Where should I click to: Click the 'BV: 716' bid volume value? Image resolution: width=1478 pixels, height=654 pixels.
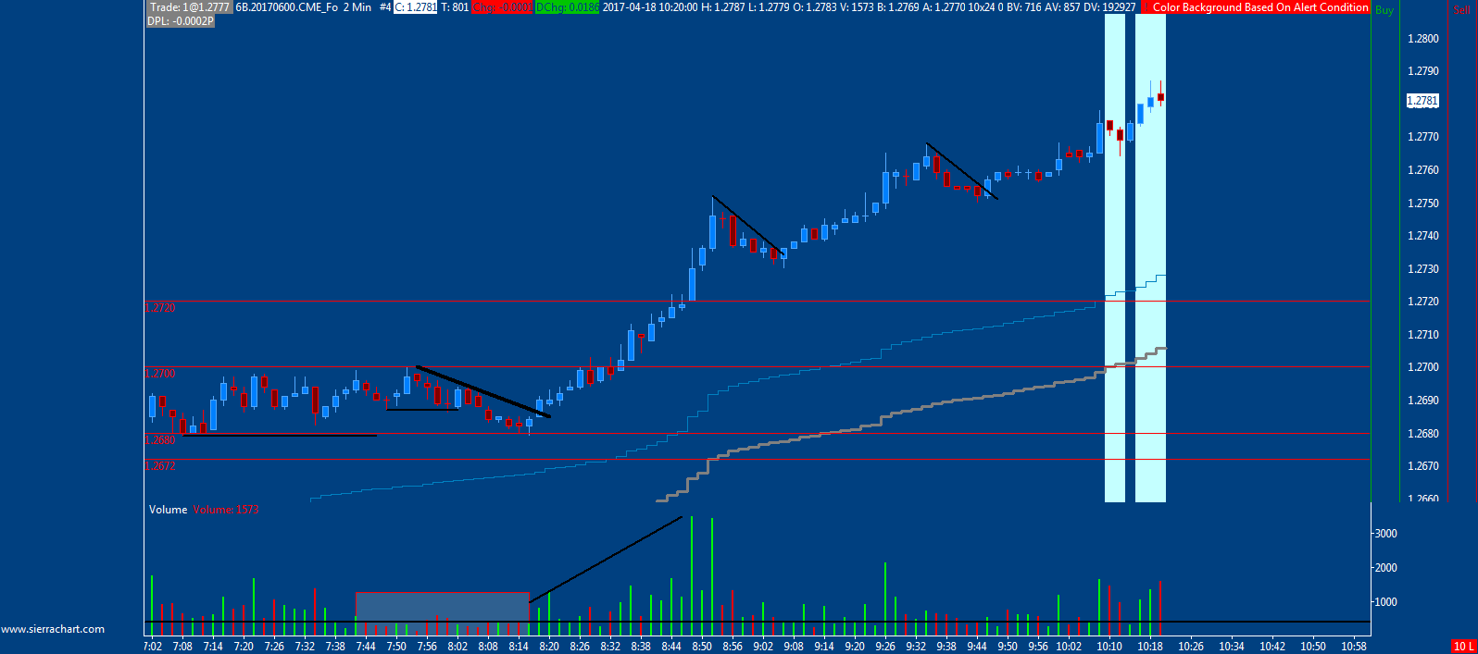pyautogui.click(x=1023, y=7)
